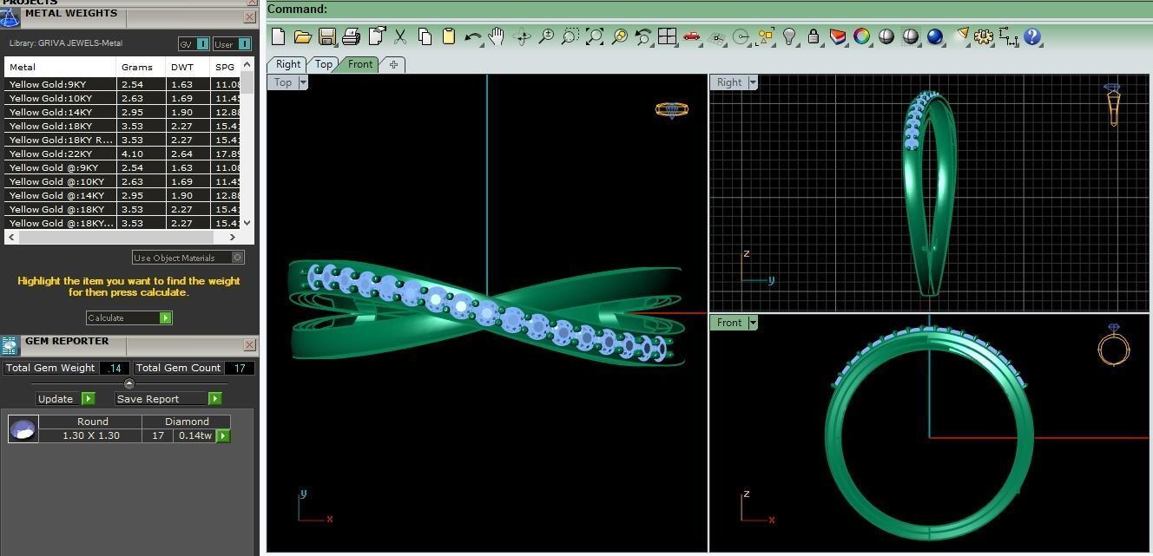Open a file with the folder icon
The image size is (1153, 556).
click(302, 36)
